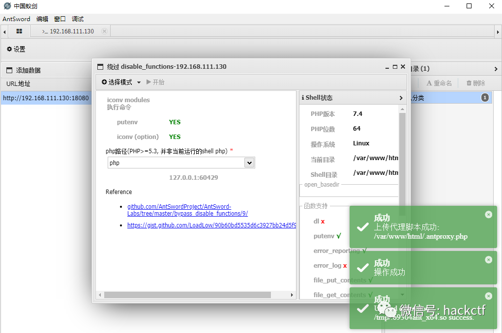Select the http://192.168.111.130:18080 shell entry
This screenshot has width=502, height=333.
[x=46, y=98]
